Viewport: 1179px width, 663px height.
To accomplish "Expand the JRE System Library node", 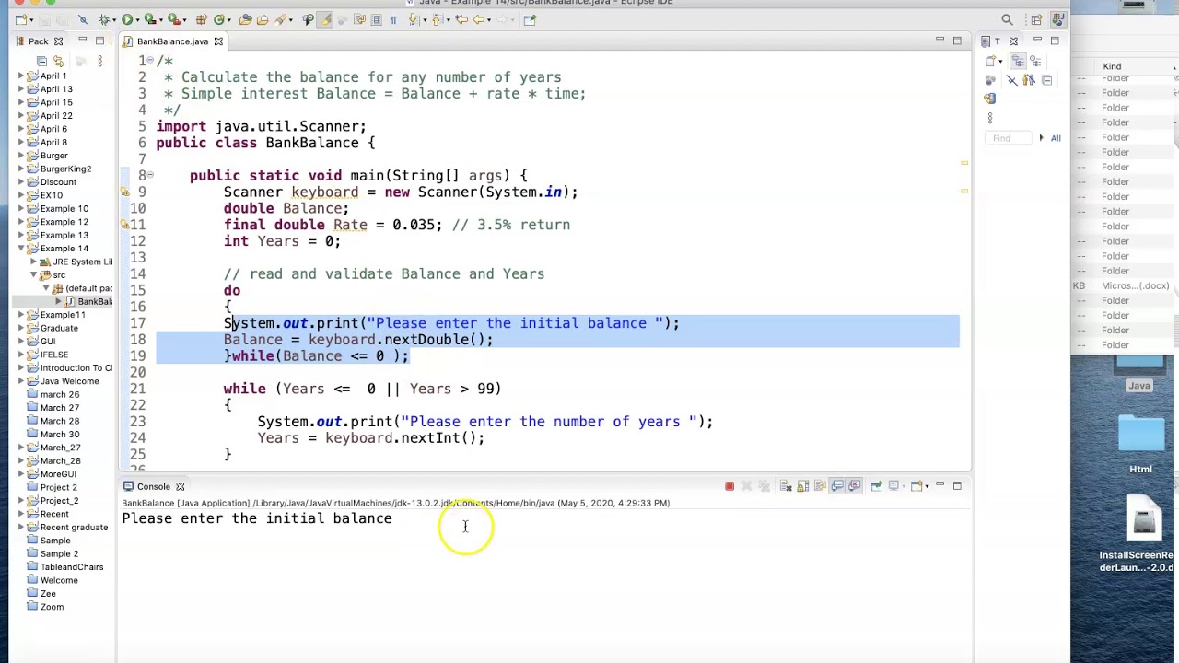I will [33, 262].
